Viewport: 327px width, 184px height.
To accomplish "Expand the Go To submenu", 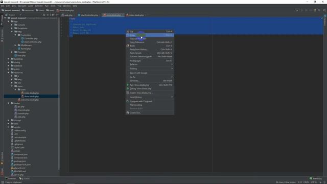I will [150, 77].
